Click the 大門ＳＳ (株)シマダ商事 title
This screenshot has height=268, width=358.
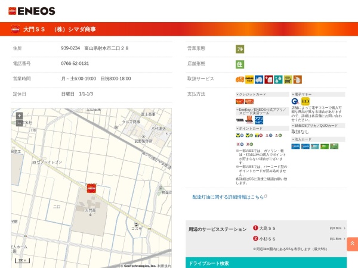[59, 29]
